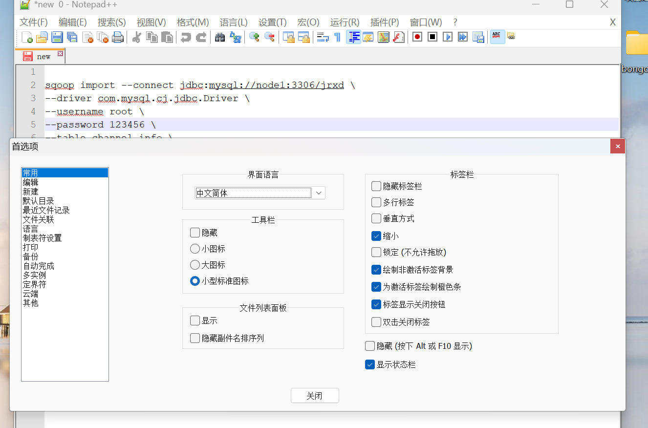Open the 文件(F) menu
The image size is (648, 428).
[34, 22]
